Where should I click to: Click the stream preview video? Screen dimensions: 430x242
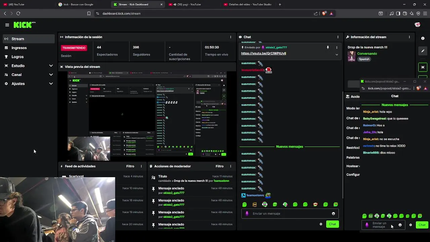point(147,116)
